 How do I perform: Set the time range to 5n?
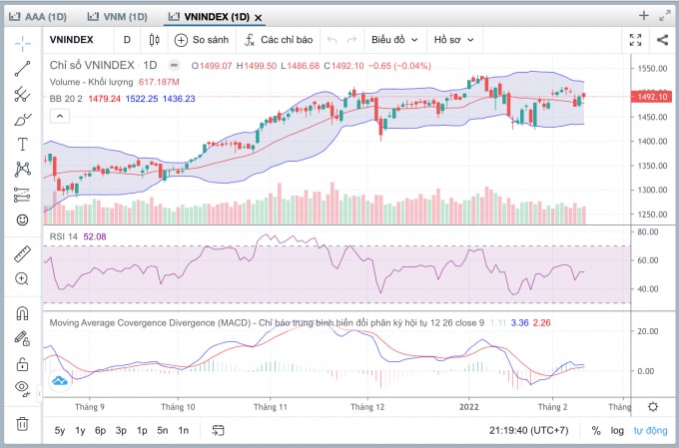point(163,431)
